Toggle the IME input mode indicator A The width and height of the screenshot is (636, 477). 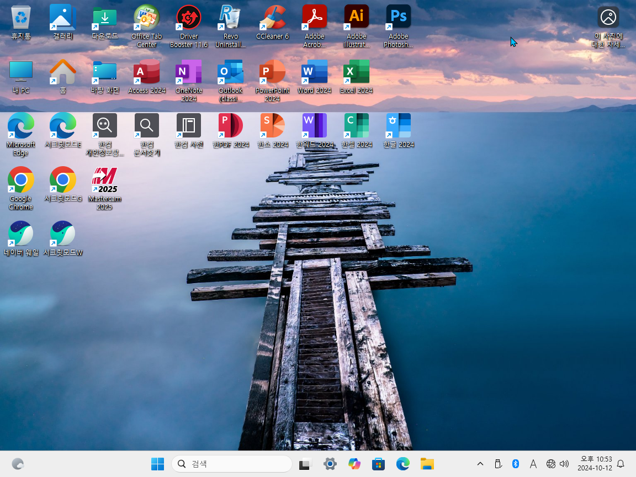point(533,464)
